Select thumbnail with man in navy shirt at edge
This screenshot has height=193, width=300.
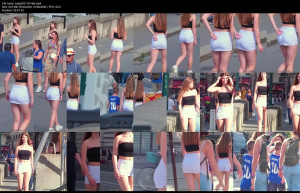[x=16, y=43]
